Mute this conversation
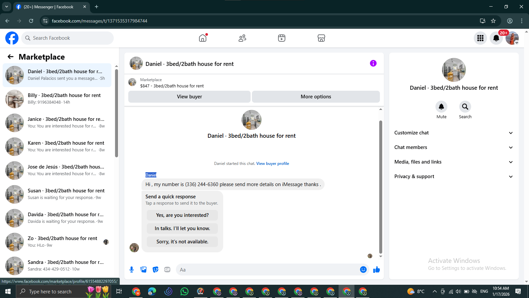The height and width of the screenshot is (298, 529). 441,107
